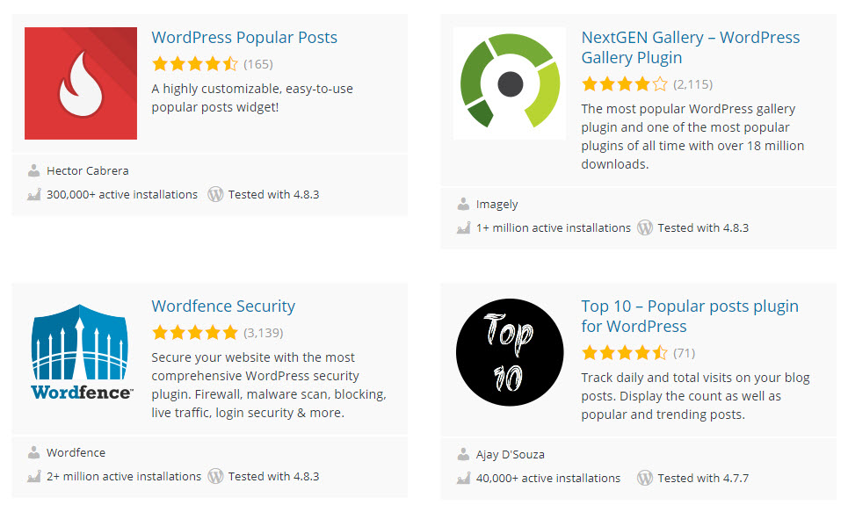The image size is (848, 512).
Task: Click the star rating of WordPress Popular Posts
Action: pos(195,64)
